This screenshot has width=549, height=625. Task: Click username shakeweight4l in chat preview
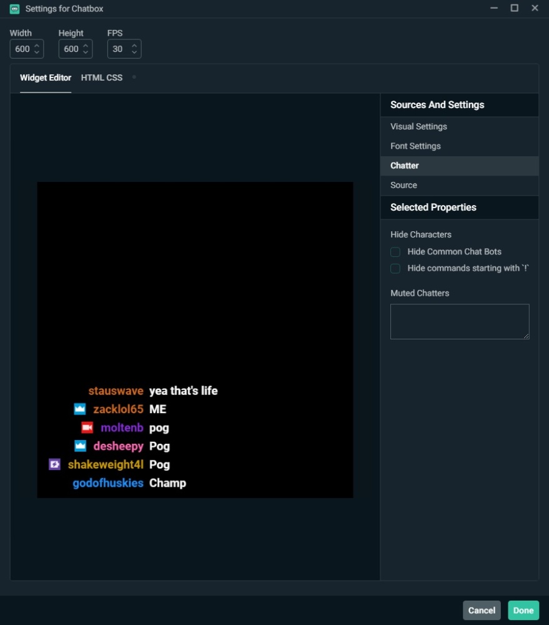[x=106, y=464]
